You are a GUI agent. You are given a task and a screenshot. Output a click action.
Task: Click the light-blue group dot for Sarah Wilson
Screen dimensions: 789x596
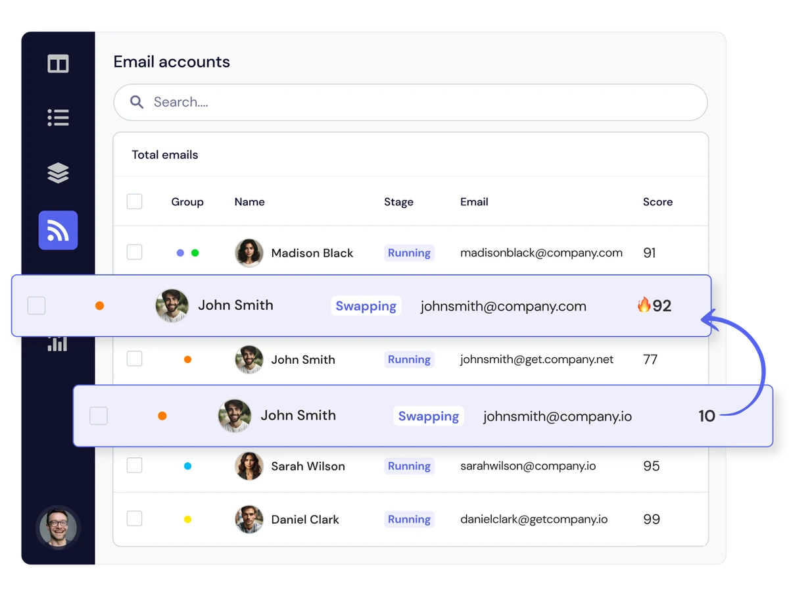click(x=187, y=466)
